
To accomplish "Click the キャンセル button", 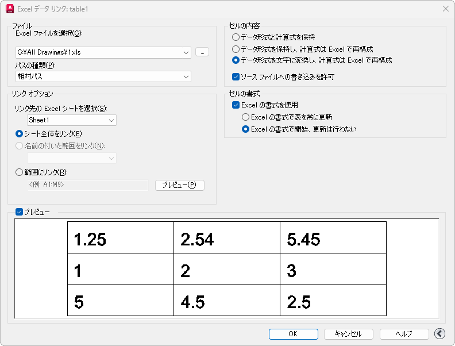I will (x=348, y=334).
